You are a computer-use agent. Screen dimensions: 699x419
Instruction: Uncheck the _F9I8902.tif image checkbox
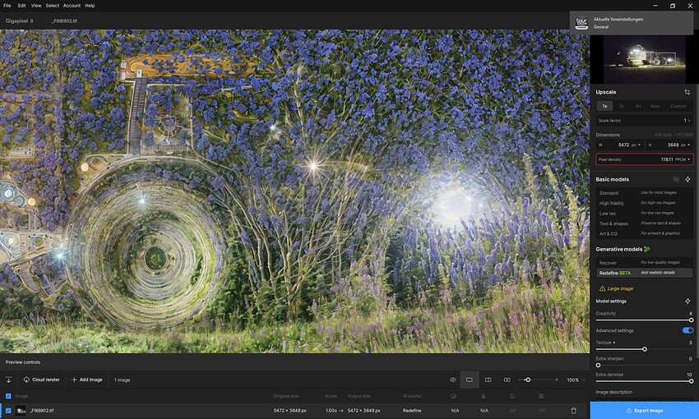[8, 411]
